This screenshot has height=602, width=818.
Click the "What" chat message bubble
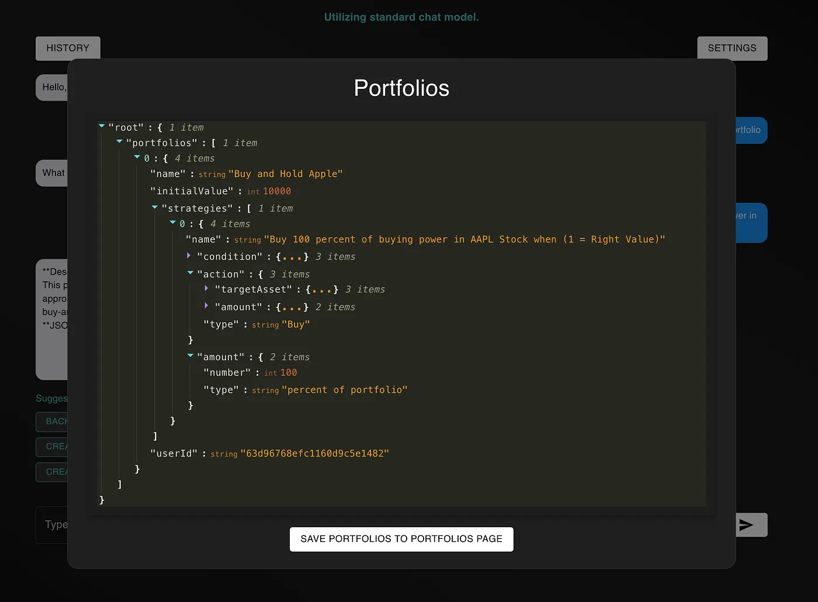coord(53,173)
